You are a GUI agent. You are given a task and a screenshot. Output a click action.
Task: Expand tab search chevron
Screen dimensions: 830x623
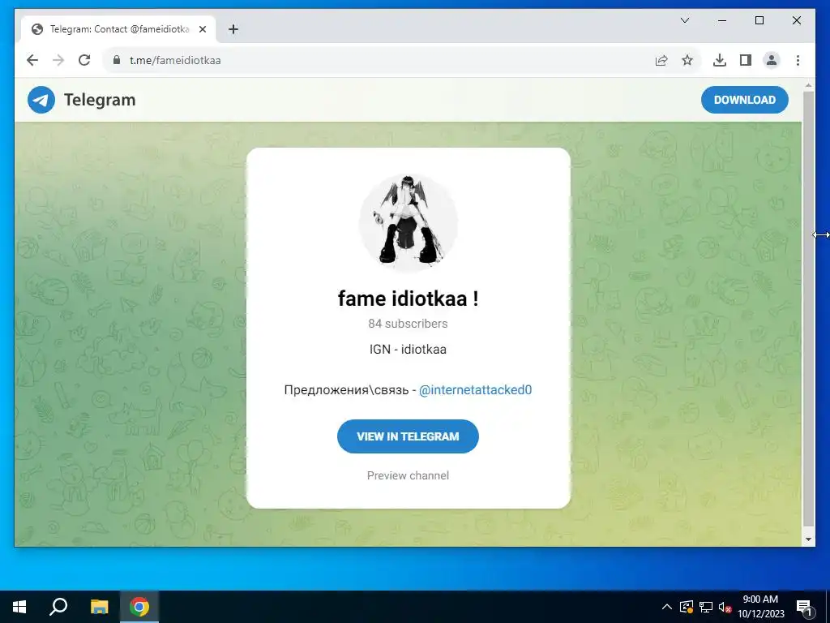[684, 20]
